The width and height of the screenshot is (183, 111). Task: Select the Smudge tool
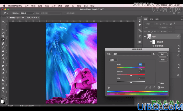(x=3, y=66)
